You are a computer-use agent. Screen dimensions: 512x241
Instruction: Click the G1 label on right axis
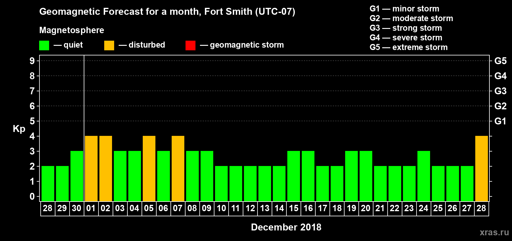click(501, 121)
